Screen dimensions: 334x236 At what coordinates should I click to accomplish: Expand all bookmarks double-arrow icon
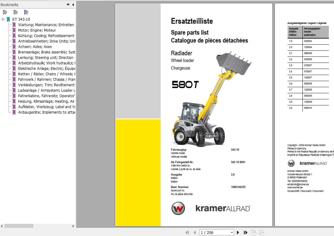68,5
